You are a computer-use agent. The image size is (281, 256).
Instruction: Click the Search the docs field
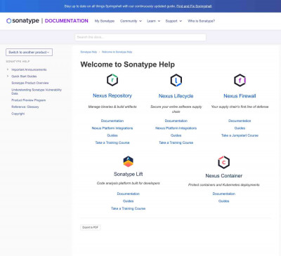(x=140, y=37)
